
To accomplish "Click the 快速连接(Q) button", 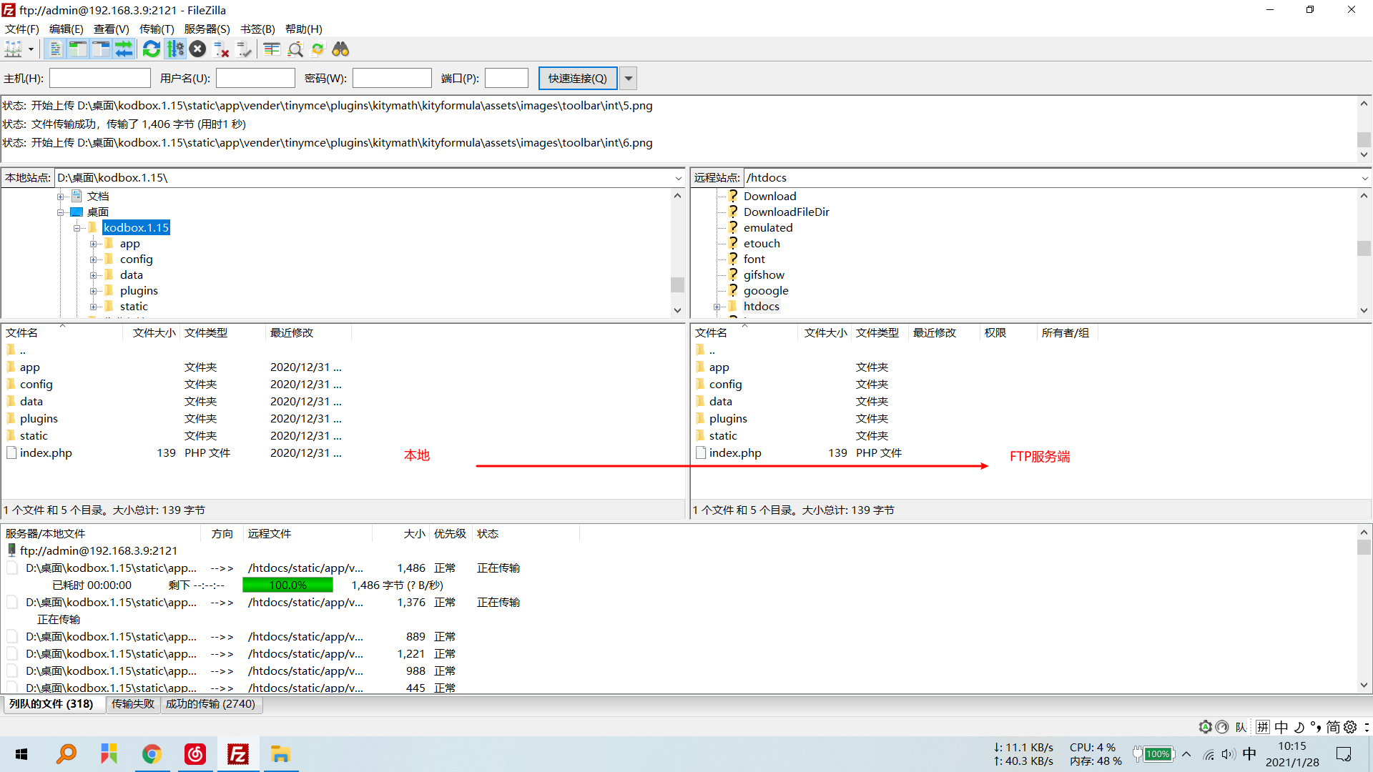I will tap(577, 78).
